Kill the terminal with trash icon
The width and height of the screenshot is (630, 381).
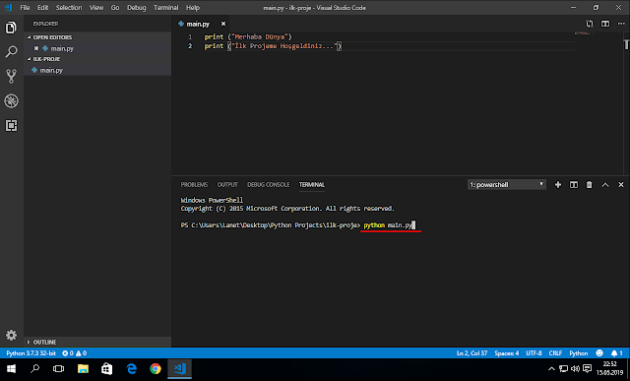click(x=589, y=184)
